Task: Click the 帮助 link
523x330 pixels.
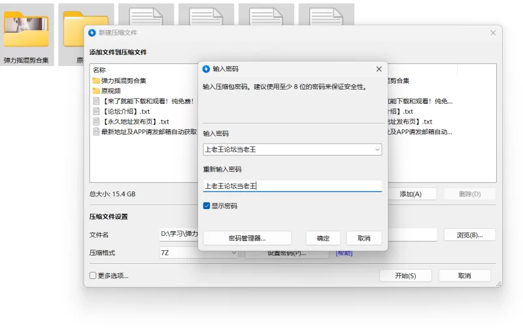Action: tap(344, 253)
